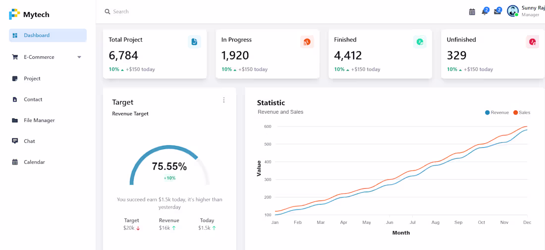Click the Revenue and Sales chart subtitle
The image size is (545, 250).
[280, 112]
